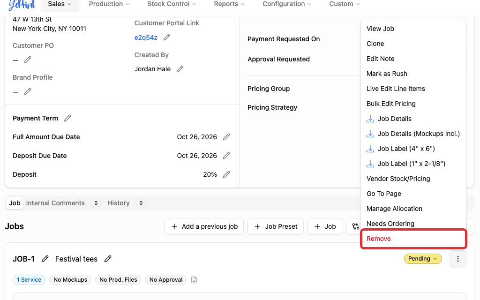Download Job Label (1" x 2-1/8")
The width and height of the screenshot is (480, 300).
pos(413,164)
